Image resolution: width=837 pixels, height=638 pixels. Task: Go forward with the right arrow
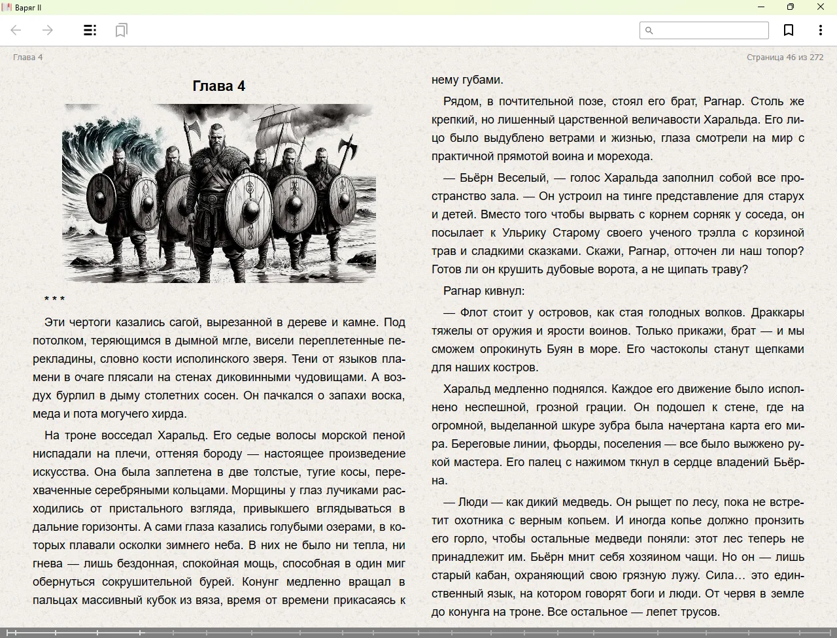click(48, 30)
